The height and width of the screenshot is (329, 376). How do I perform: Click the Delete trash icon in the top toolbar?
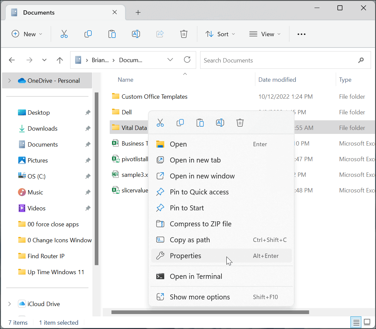pyautogui.click(x=184, y=34)
